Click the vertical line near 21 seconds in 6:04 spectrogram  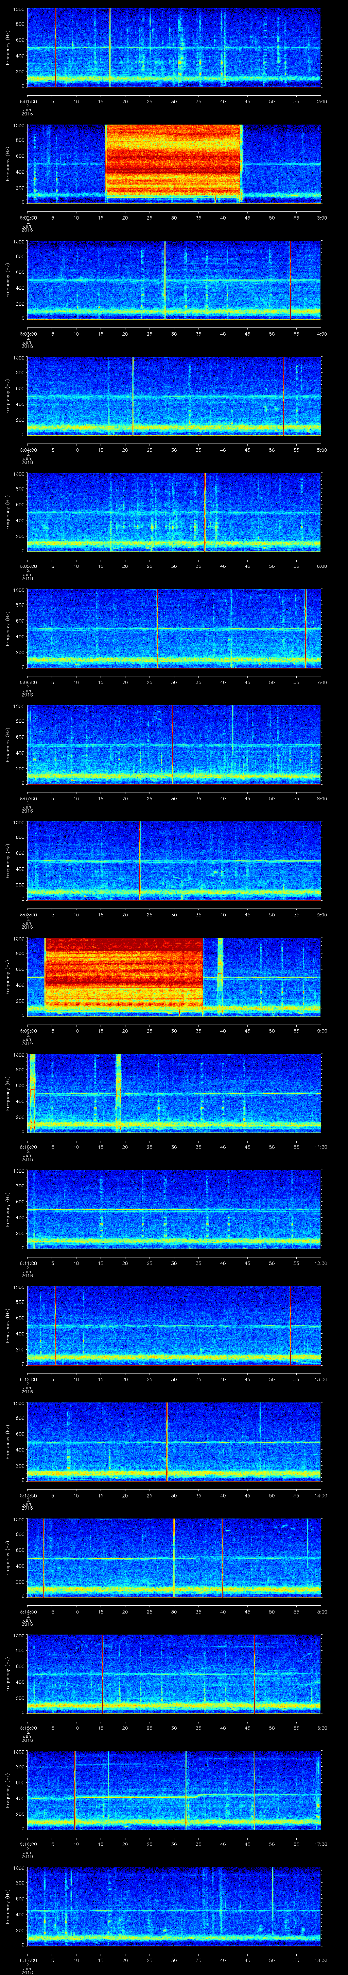tap(133, 396)
